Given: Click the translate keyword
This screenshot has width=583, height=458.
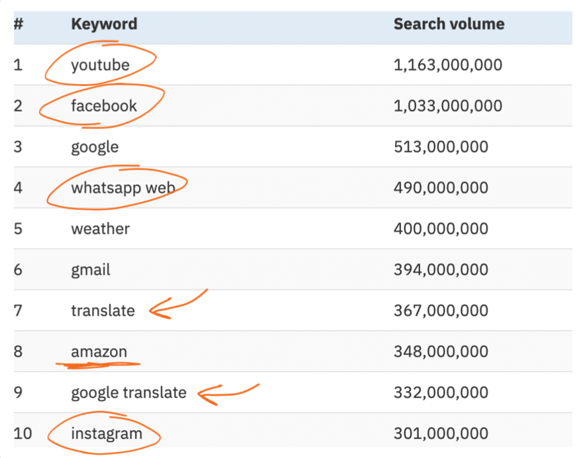Looking at the screenshot, I should [x=103, y=311].
